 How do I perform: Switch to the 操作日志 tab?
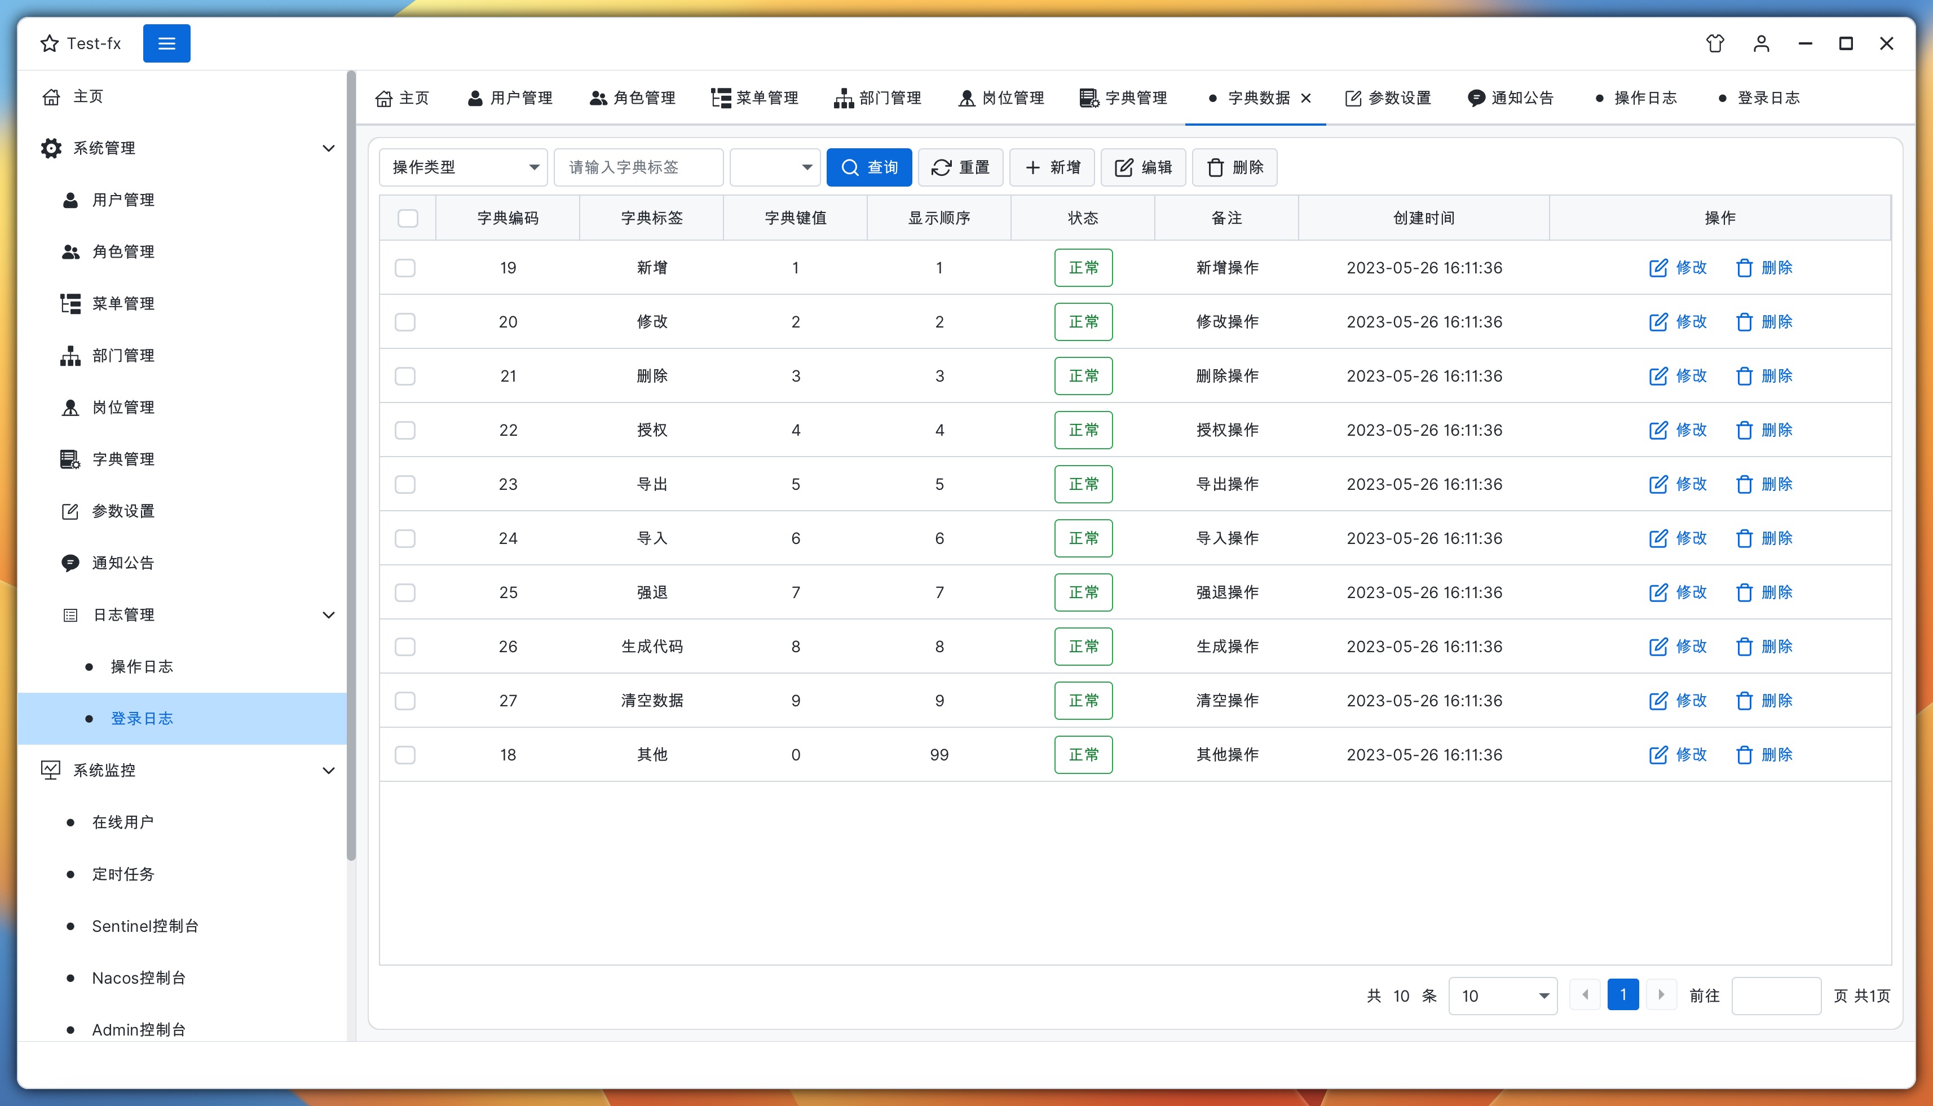(x=1635, y=98)
